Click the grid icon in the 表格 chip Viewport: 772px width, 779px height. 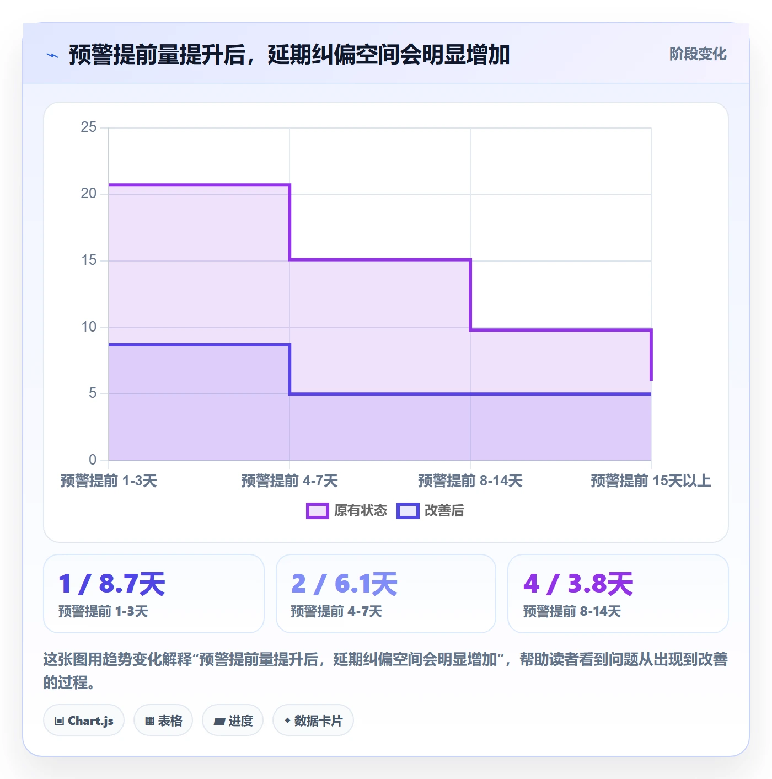(149, 721)
